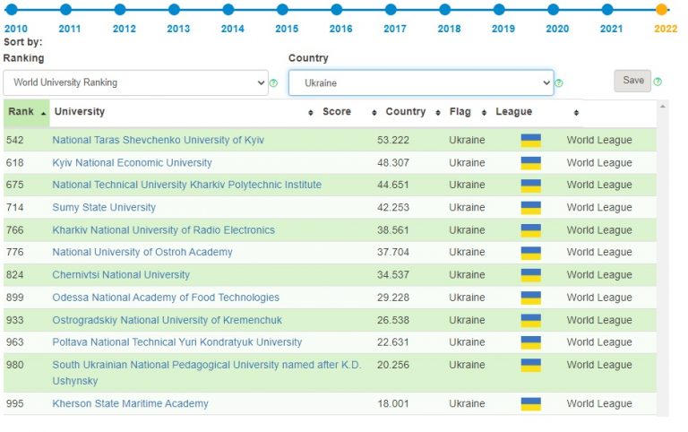The width and height of the screenshot is (688, 432).
Task: Select year 2011 on the timeline
Action: click(x=65, y=9)
